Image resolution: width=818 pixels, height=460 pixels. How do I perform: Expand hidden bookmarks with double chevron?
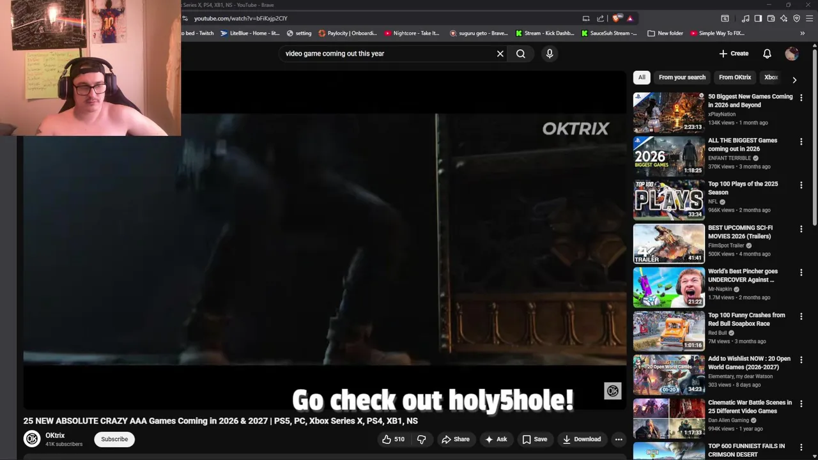802,33
